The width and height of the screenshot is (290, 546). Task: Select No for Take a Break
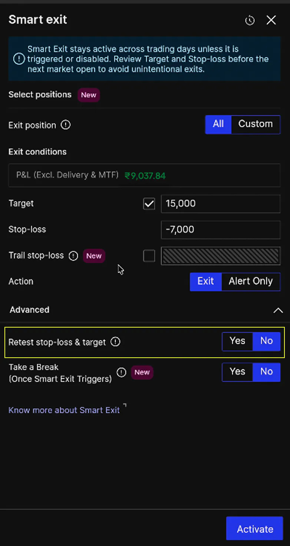(x=266, y=371)
